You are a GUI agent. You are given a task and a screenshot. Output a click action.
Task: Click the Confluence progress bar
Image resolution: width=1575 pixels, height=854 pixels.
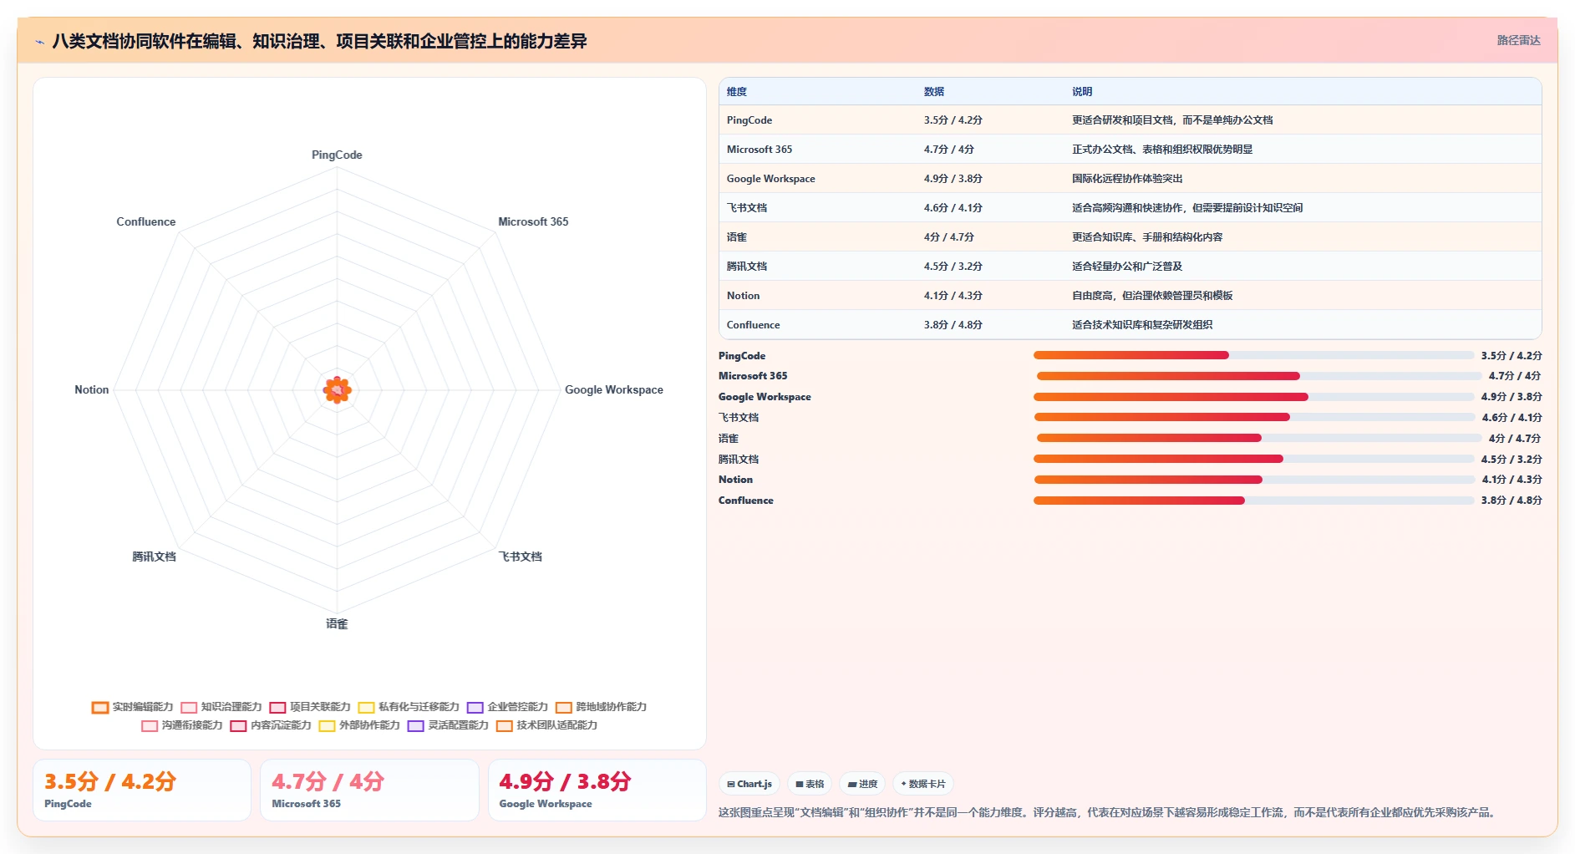point(1253,501)
